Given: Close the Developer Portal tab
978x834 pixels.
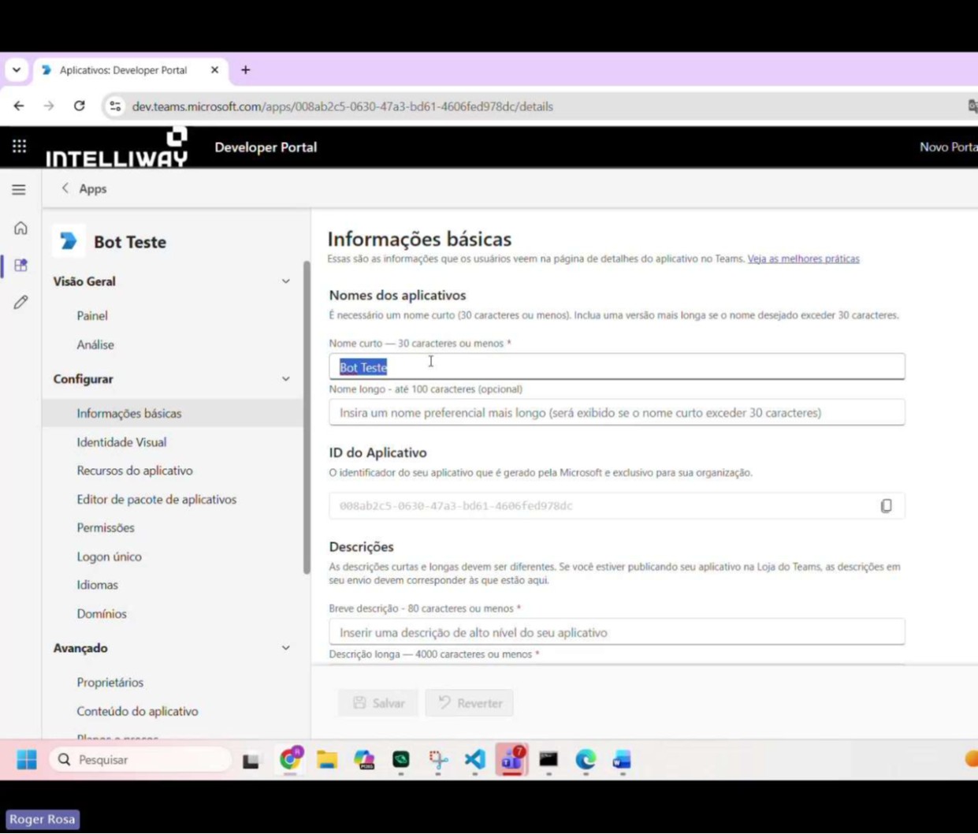Looking at the screenshot, I should pyautogui.click(x=214, y=70).
